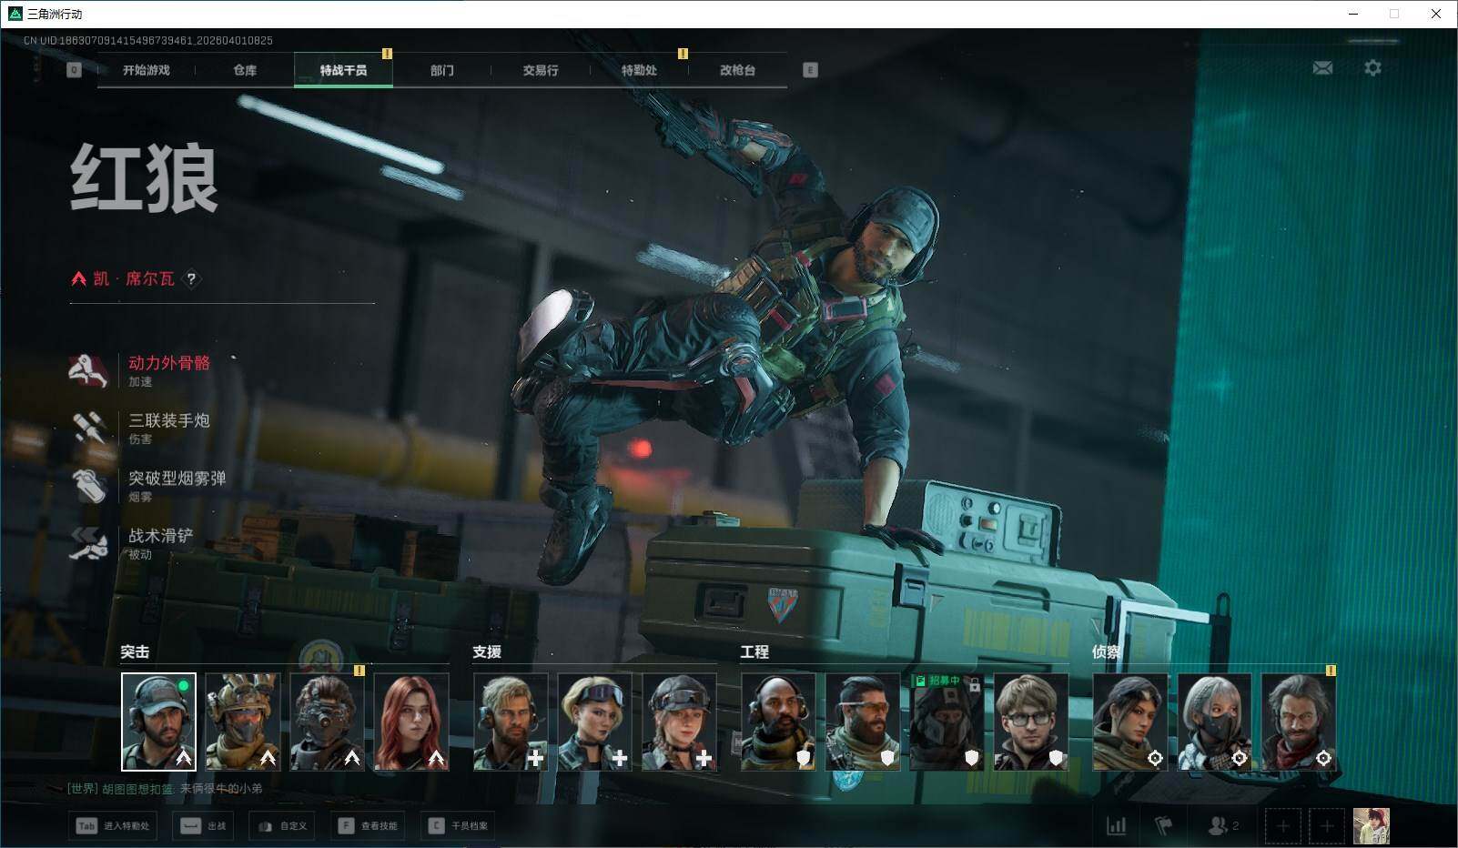Image resolution: width=1458 pixels, height=848 pixels.
Task: Open the 仓库 tab
Action: pyautogui.click(x=245, y=70)
